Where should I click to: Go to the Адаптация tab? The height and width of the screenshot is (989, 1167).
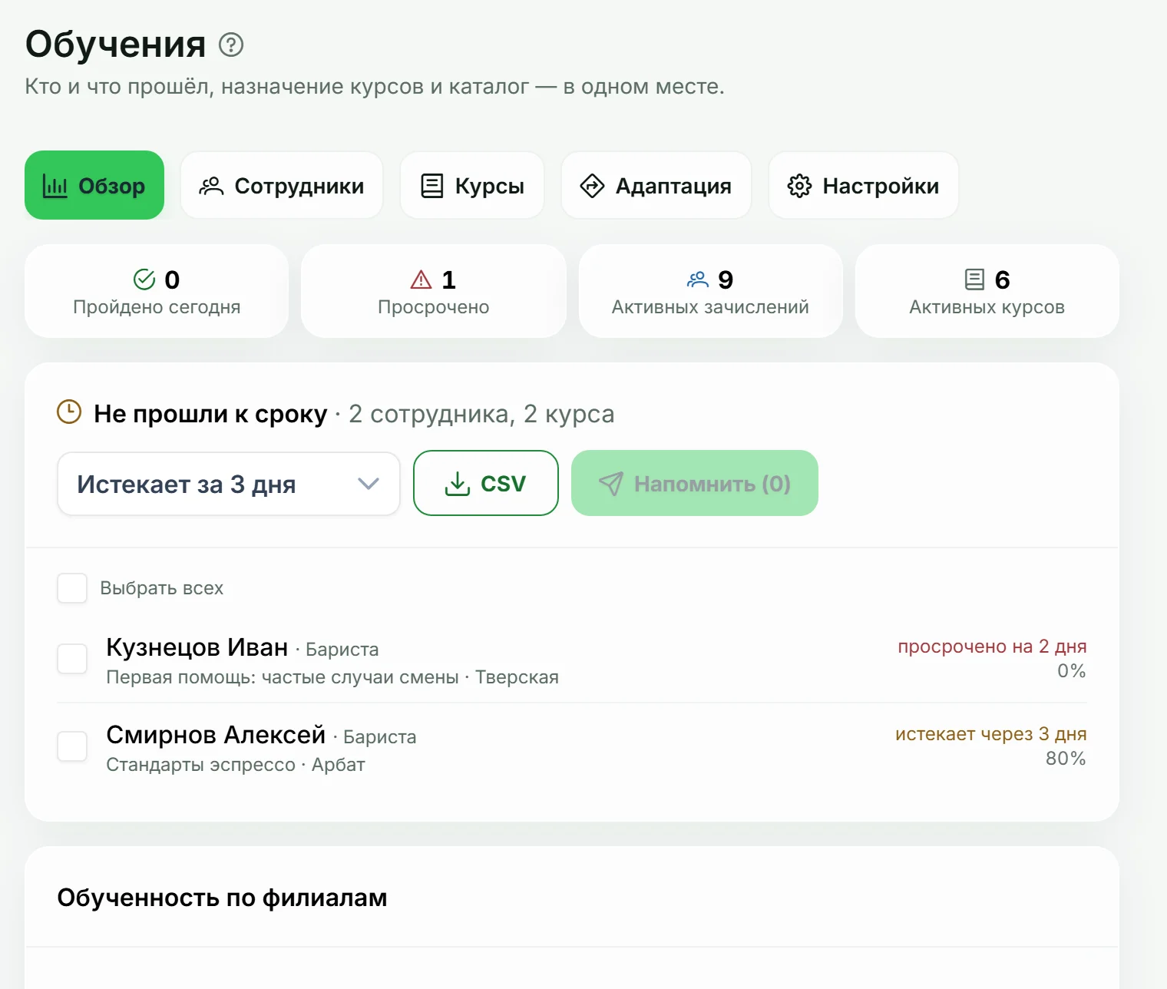point(656,186)
